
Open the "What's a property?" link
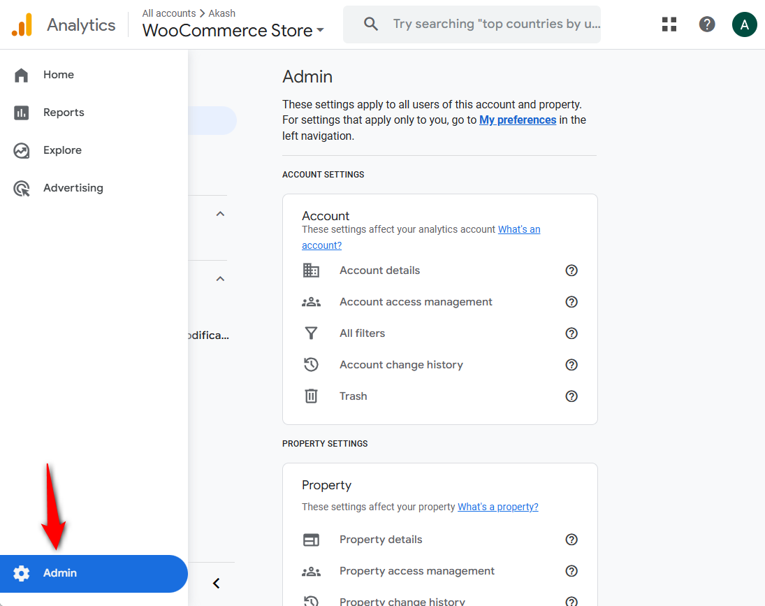point(498,507)
